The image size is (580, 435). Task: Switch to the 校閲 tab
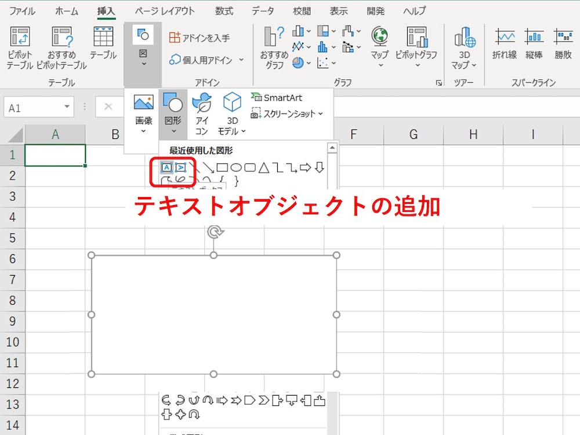(302, 11)
